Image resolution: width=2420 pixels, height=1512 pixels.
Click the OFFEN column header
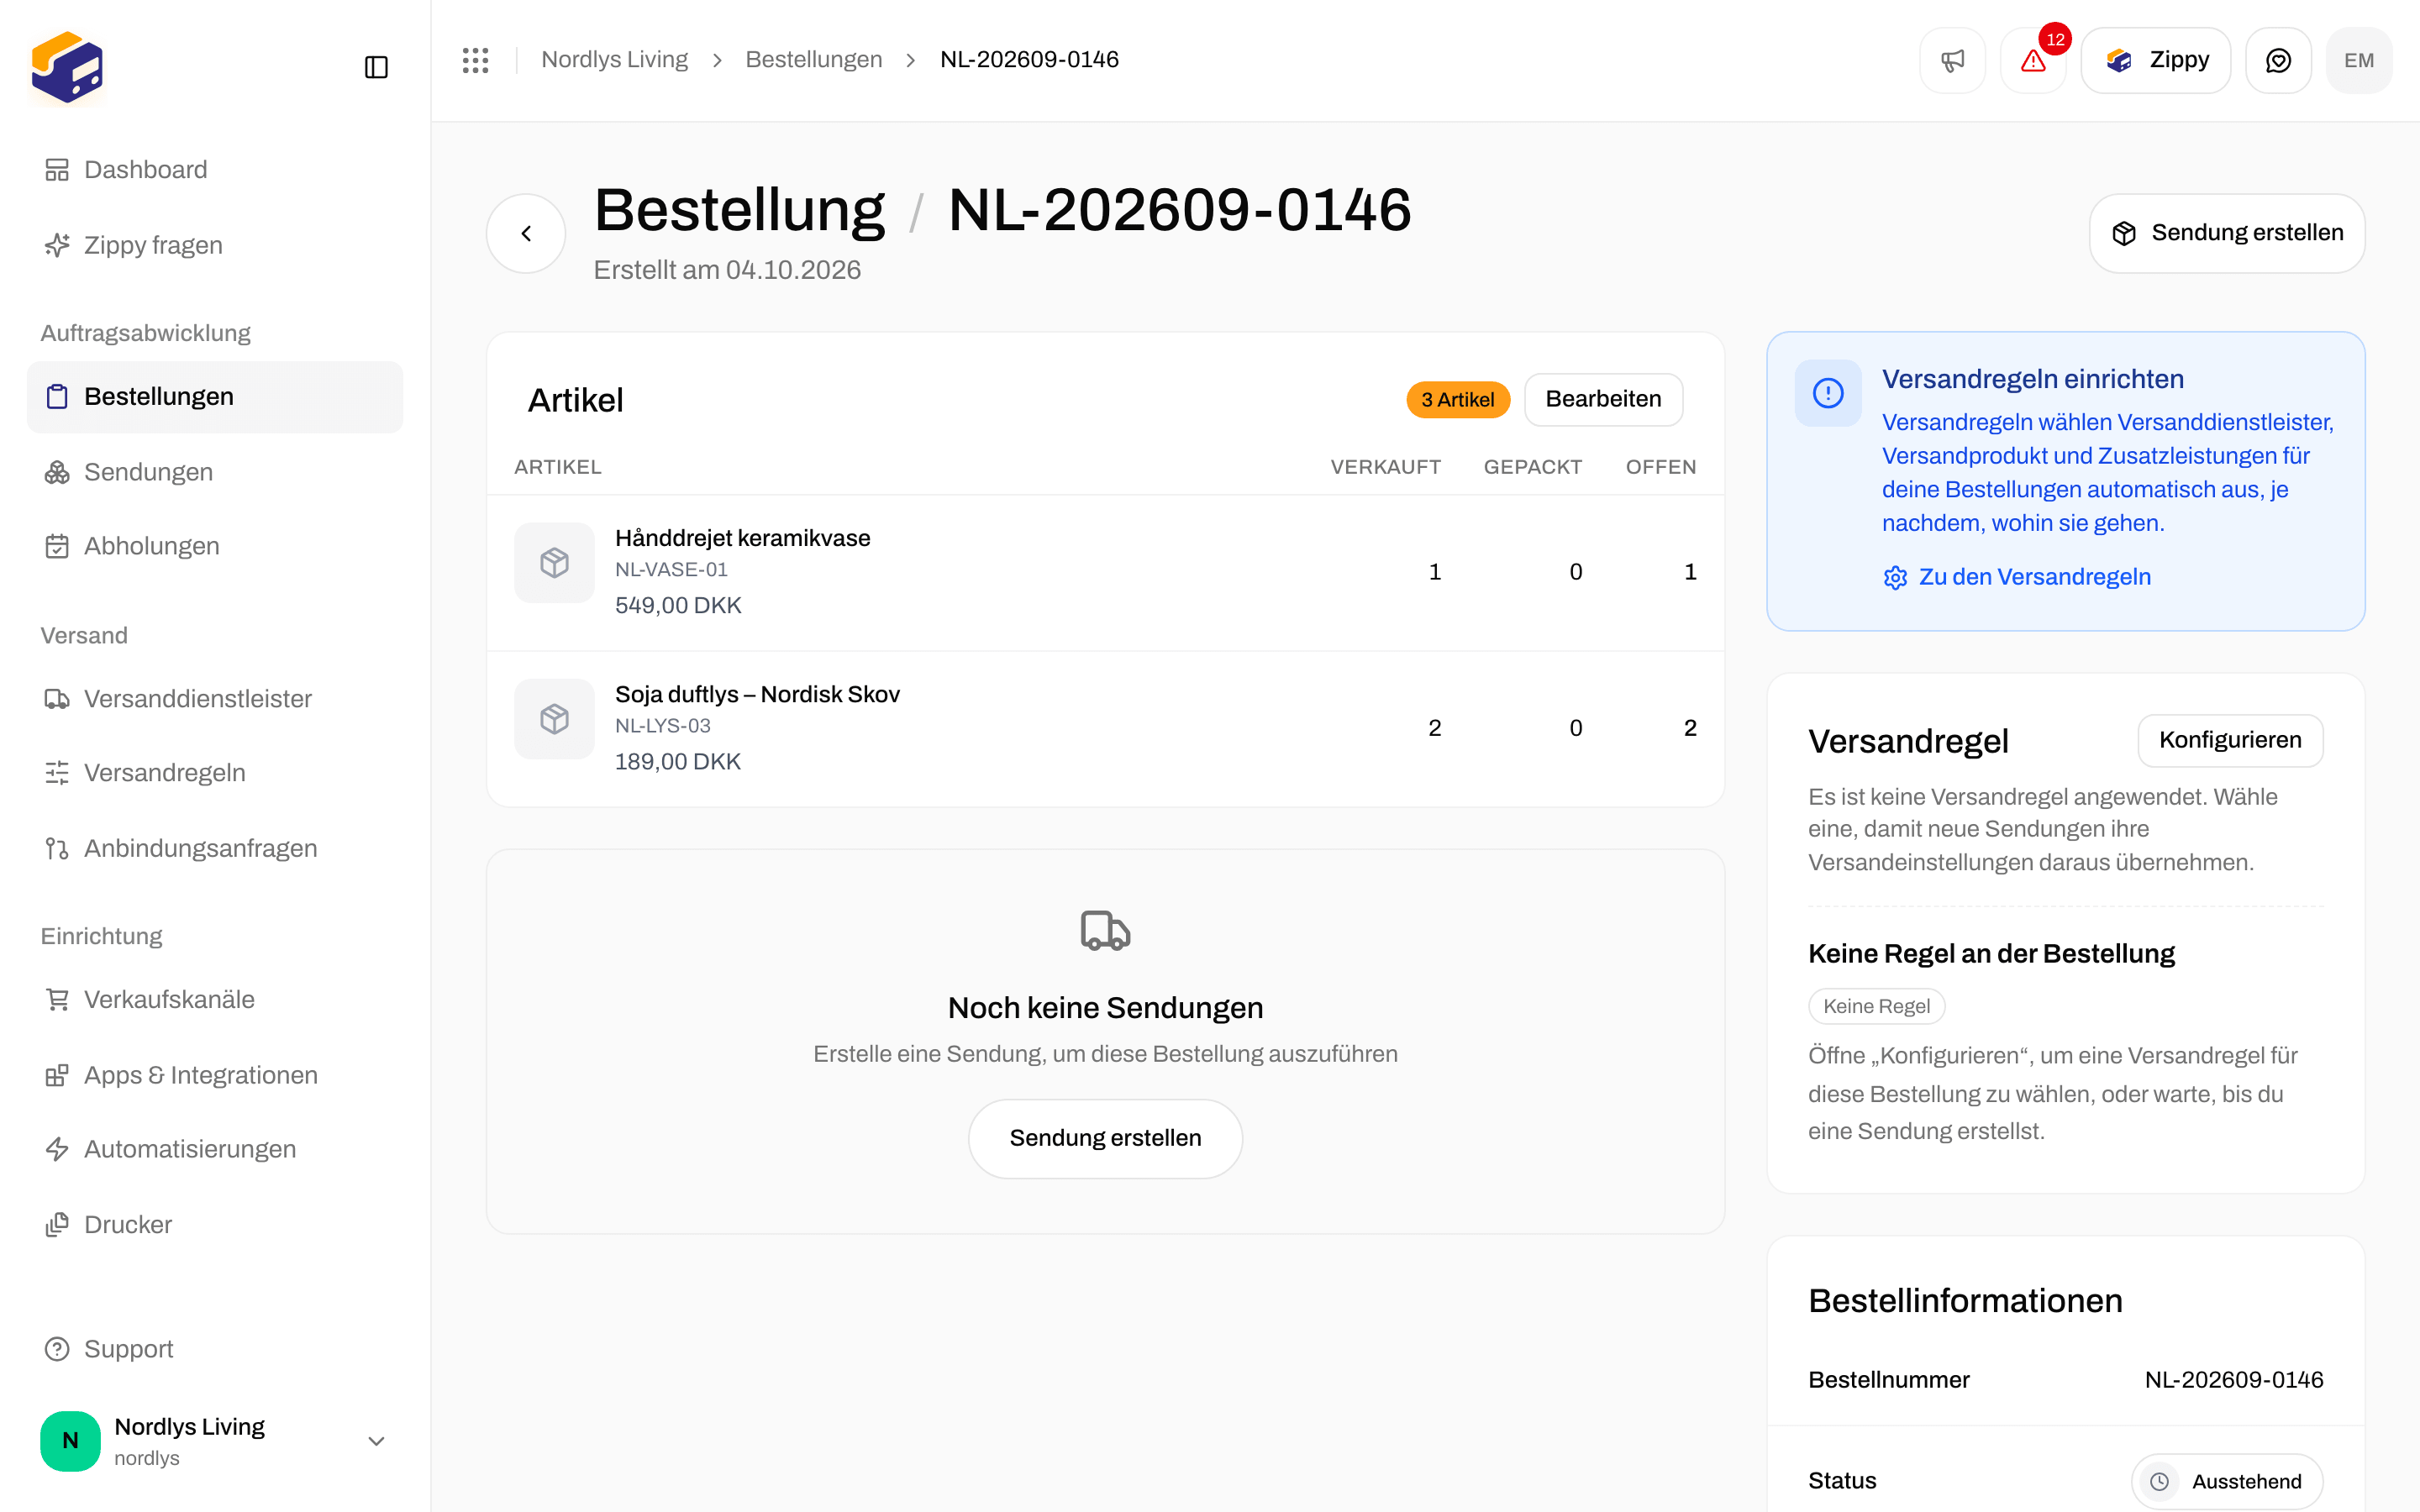pos(1660,467)
